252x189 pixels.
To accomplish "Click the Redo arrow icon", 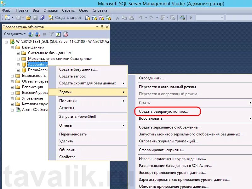I will (152, 18).
